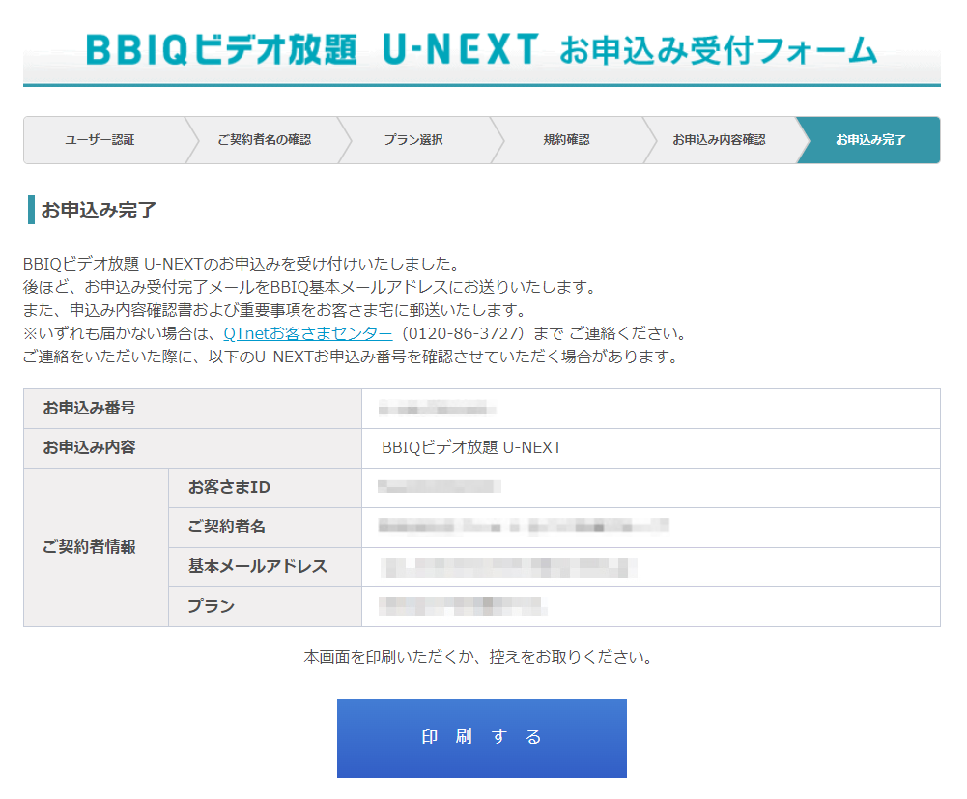The width and height of the screenshot is (967, 799).
Task: Click the blurred お申込み番号 value
Action: [x=438, y=409]
